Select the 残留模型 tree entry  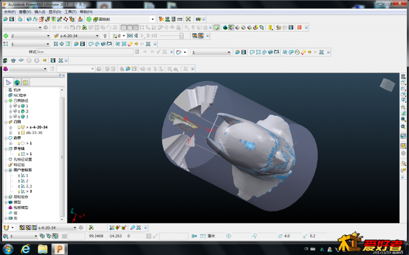coord(21,208)
